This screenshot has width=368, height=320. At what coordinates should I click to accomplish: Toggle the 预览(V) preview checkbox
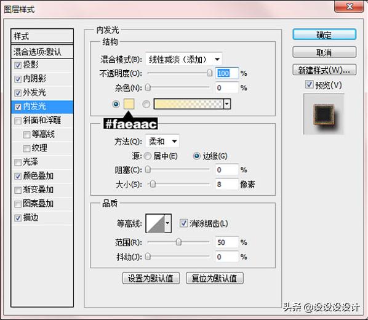click(309, 84)
